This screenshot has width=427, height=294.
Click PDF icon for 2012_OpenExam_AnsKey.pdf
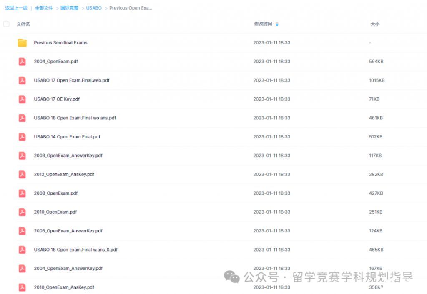click(22, 174)
